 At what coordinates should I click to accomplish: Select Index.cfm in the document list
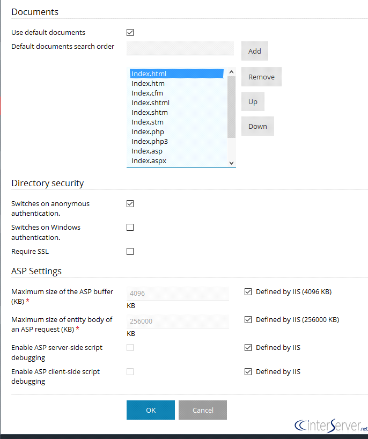pyautogui.click(x=177, y=93)
